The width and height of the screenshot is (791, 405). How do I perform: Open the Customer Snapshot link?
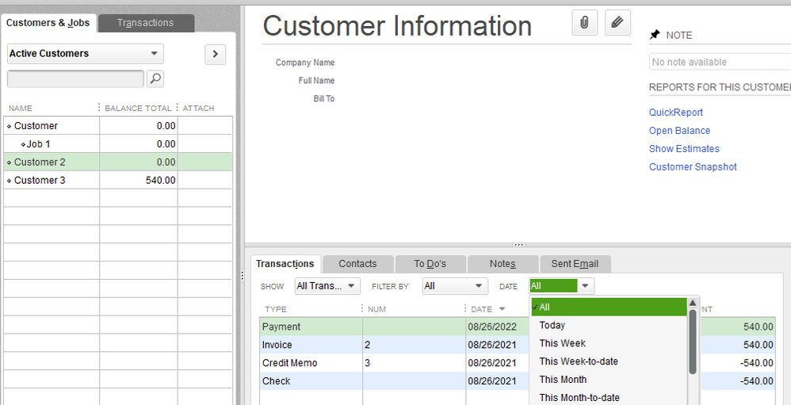pyautogui.click(x=693, y=167)
